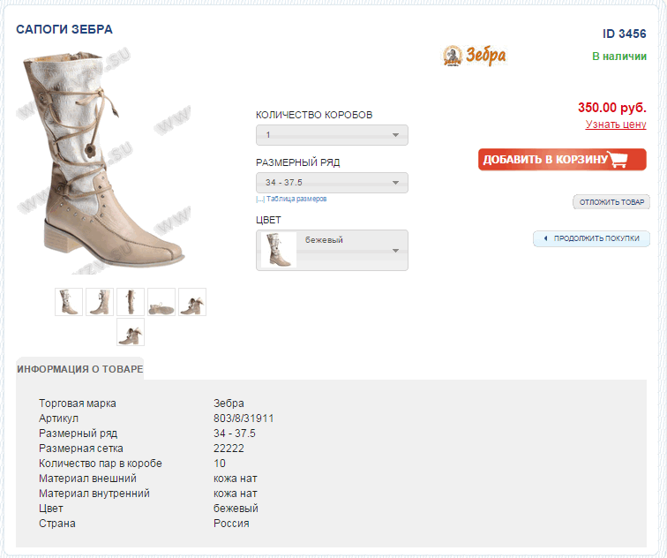Select the Информация о товаре tab
This screenshot has width=667, height=558.
[x=80, y=368]
